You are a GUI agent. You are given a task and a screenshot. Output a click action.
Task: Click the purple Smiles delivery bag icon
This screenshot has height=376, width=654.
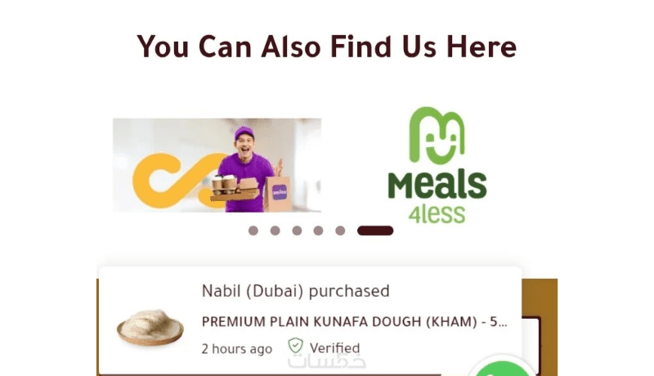[x=280, y=193]
